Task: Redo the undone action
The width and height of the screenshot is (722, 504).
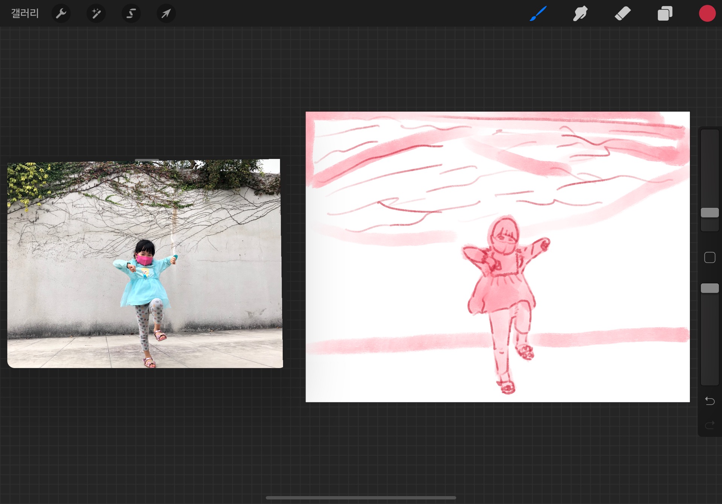Action: [710, 425]
